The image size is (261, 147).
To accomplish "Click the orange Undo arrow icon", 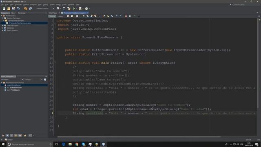I will 25,9.
